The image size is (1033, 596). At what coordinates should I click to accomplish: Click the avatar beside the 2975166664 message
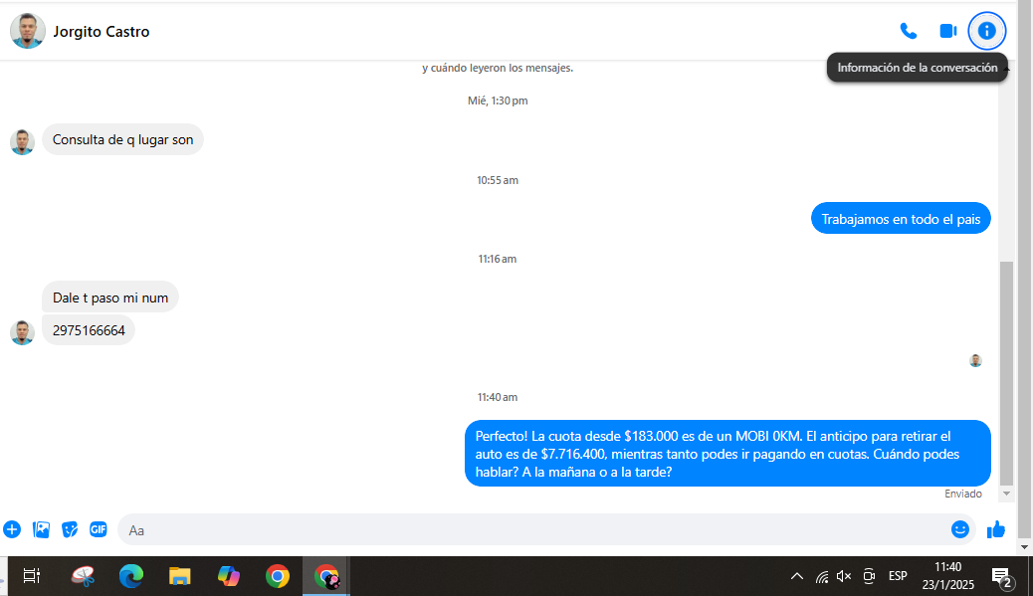point(23,332)
